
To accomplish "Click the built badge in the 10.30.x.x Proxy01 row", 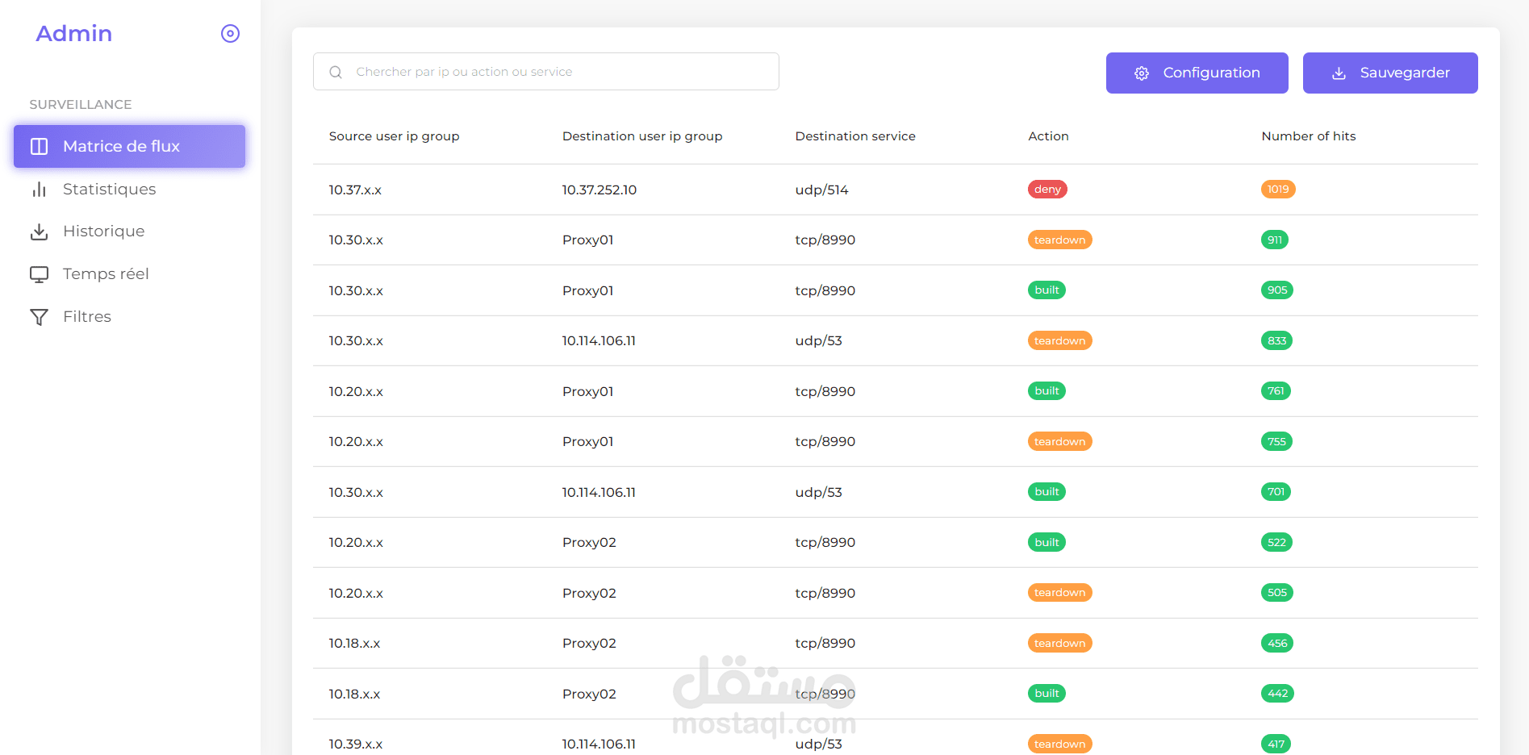I will (1046, 290).
